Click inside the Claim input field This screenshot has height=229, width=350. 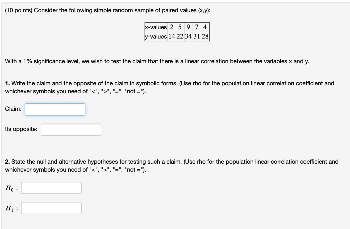pyautogui.click(x=55, y=109)
